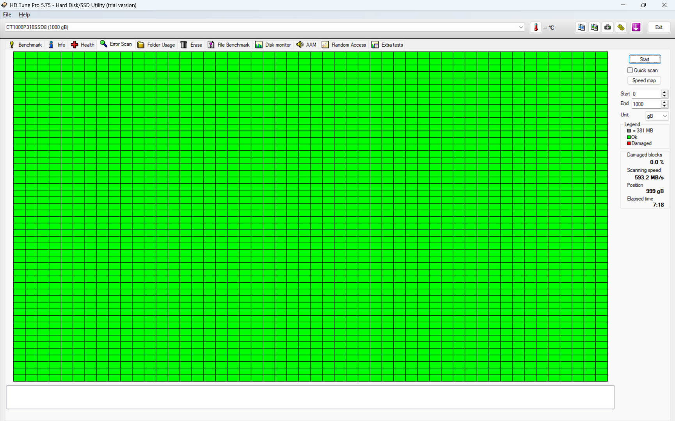Click the '593.2 MB/s' scanning speed value
This screenshot has width=675, height=421.
point(649,177)
